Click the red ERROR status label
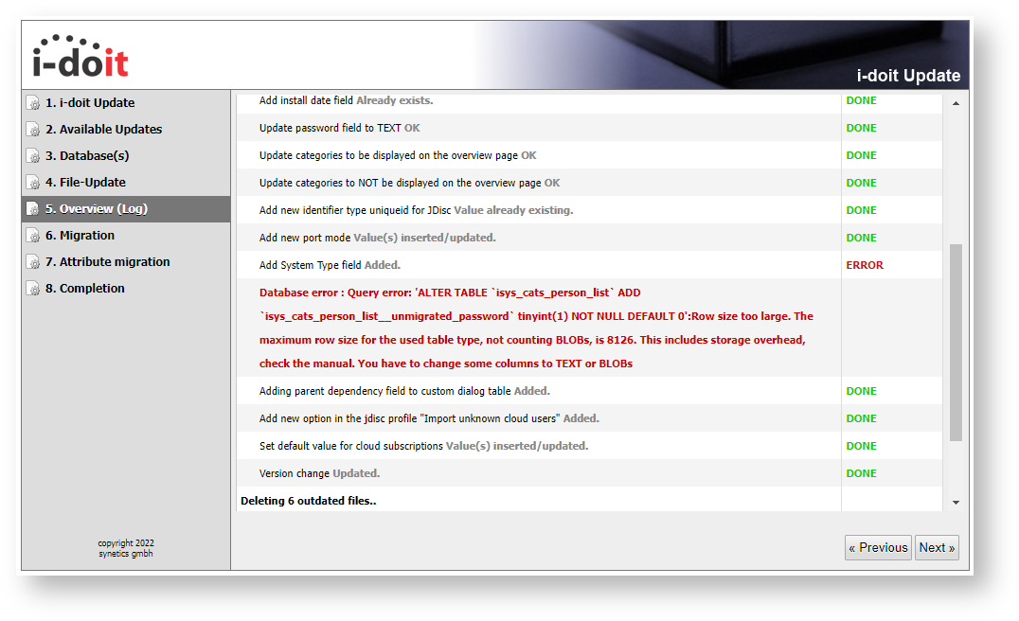1019x621 pixels. [864, 265]
